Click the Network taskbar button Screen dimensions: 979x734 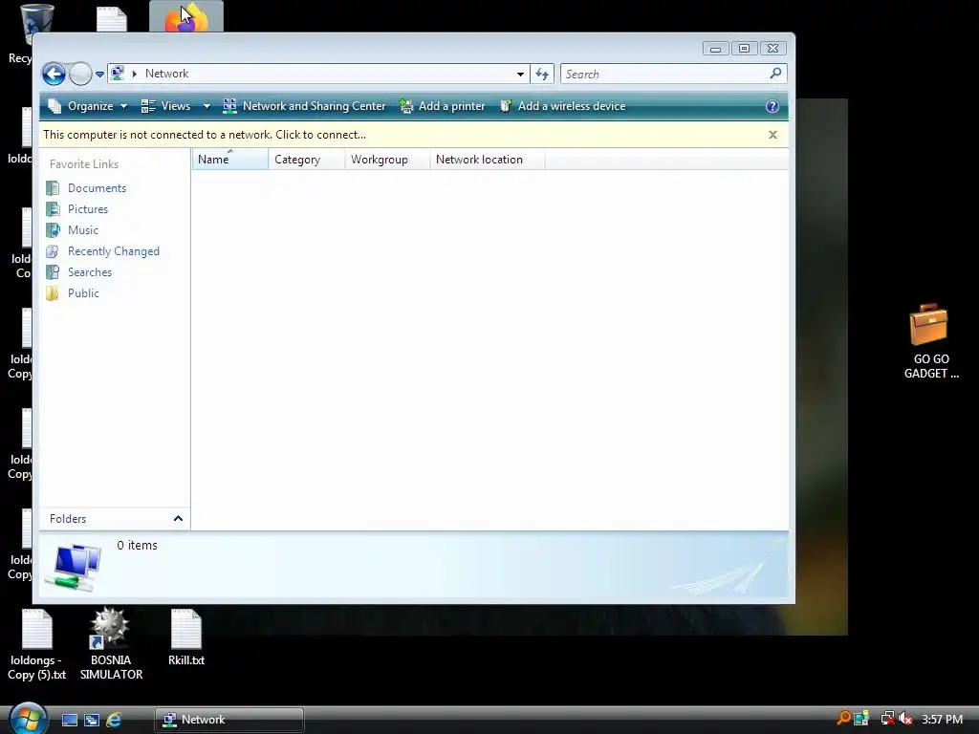point(229,720)
